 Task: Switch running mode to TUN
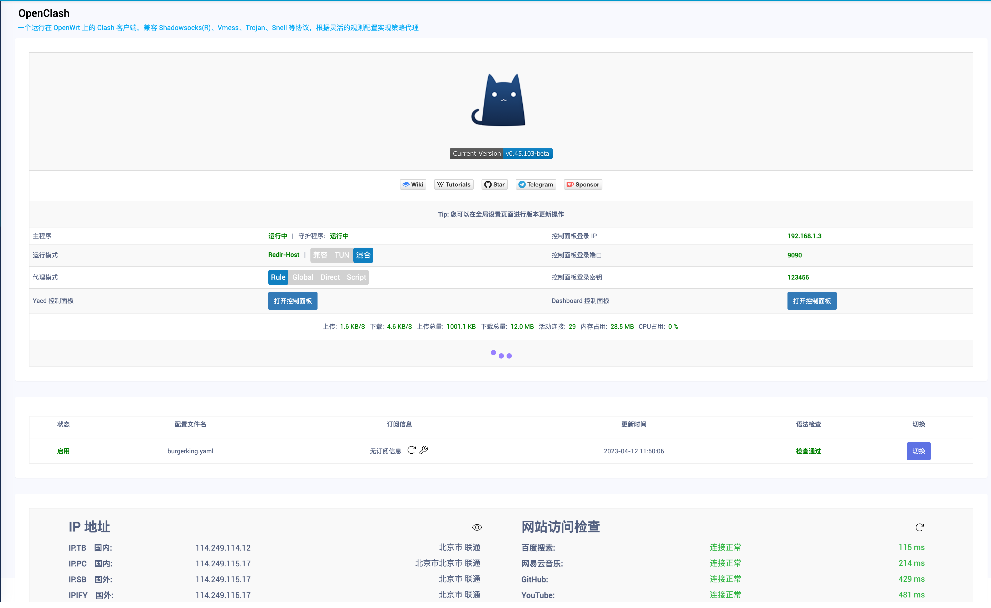click(x=341, y=255)
